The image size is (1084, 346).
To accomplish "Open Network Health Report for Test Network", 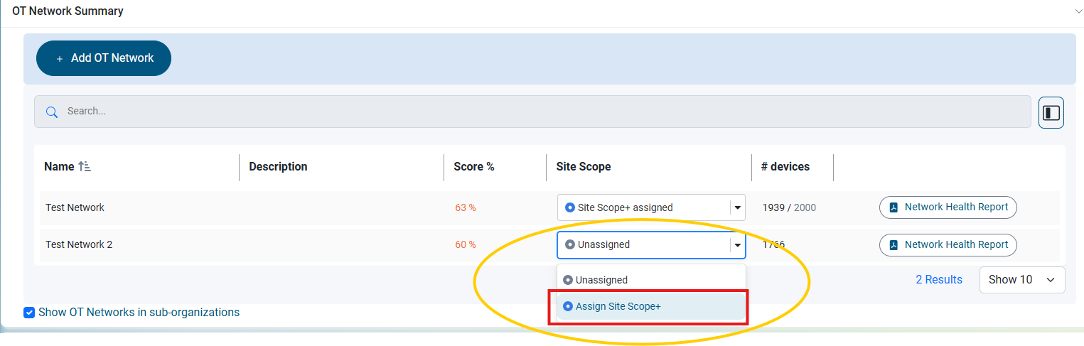I will pos(948,207).
